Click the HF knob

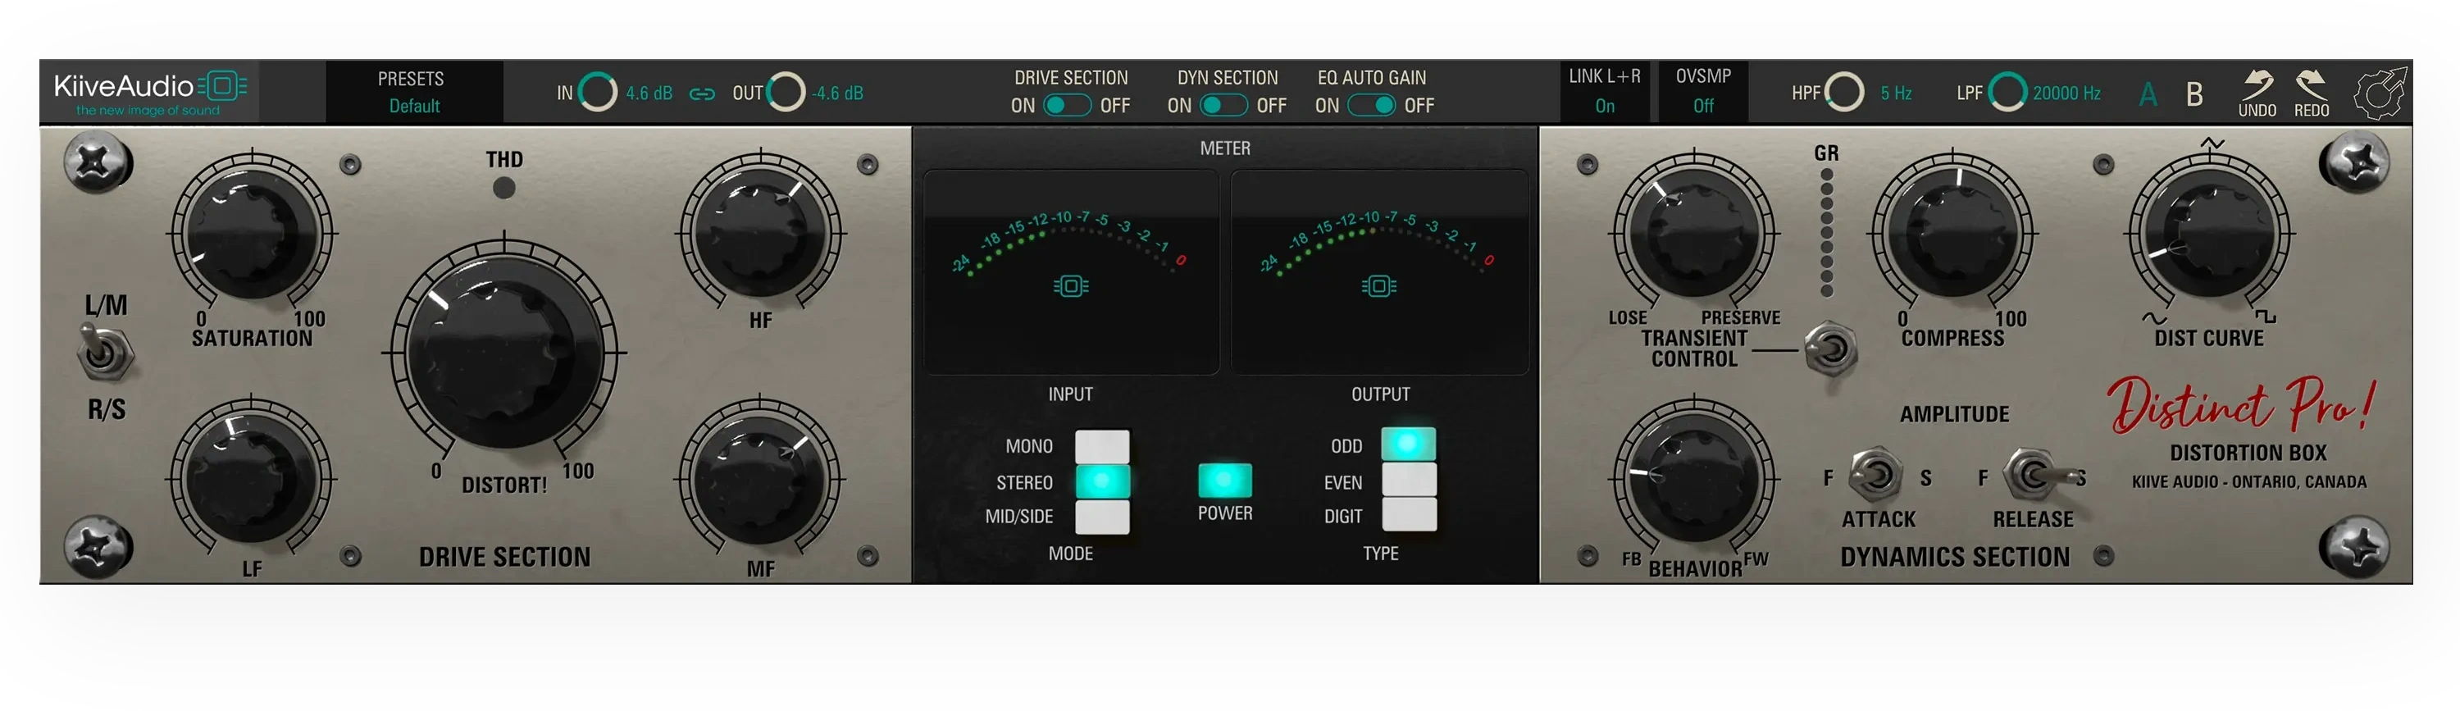click(x=760, y=232)
